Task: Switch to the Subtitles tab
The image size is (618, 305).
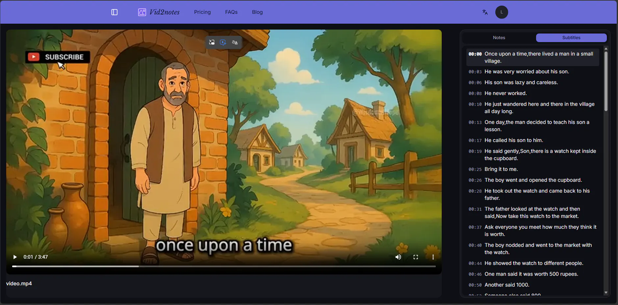Action: point(571,38)
